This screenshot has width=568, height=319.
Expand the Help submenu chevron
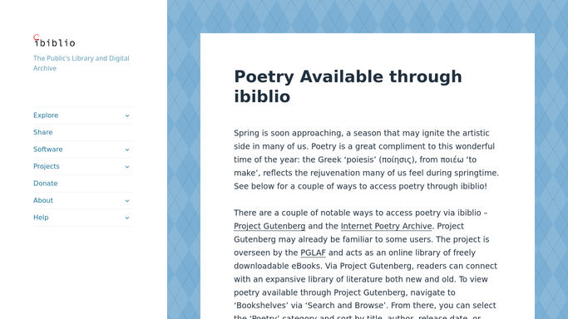coord(127,218)
